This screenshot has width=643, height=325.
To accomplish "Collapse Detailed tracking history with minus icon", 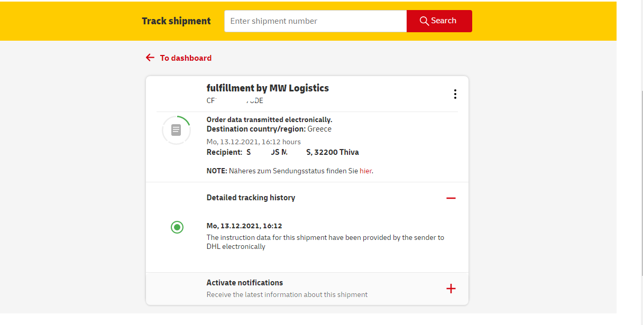I will pos(451,198).
